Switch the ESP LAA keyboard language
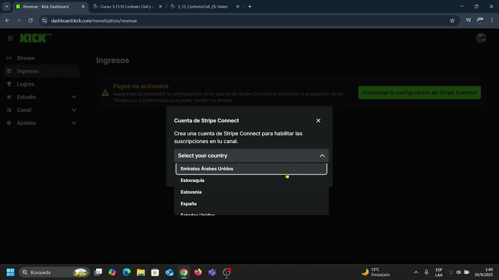This screenshot has width=499, height=280. 439,272
